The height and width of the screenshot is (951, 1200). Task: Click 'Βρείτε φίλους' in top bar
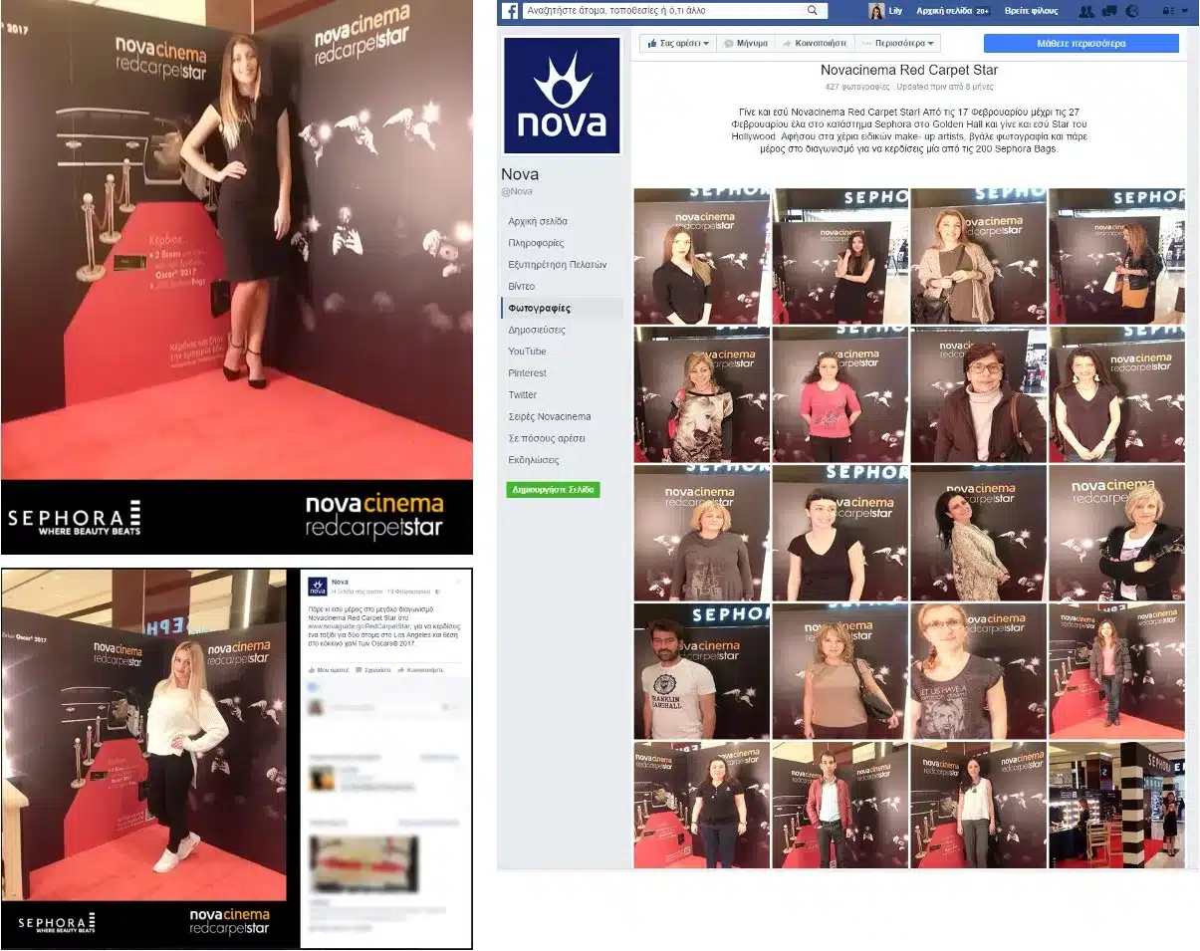click(1031, 11)
